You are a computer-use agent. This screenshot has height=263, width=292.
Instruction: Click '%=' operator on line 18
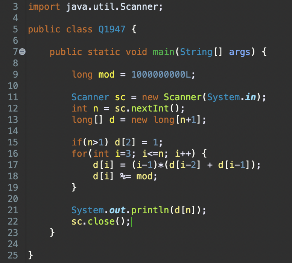[126, 176]
